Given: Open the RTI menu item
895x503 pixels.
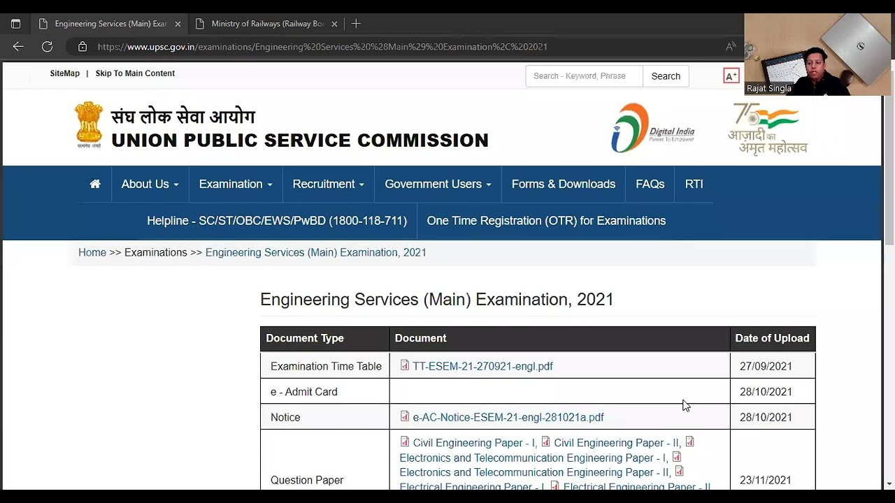Looking at the screenshot, I should click(x=694, y=184).
